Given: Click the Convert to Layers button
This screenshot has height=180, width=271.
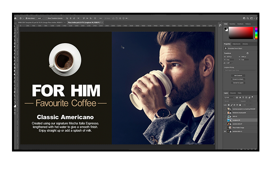Looking at the screenshot, I should pyautogui.click(x=238, y=83).
